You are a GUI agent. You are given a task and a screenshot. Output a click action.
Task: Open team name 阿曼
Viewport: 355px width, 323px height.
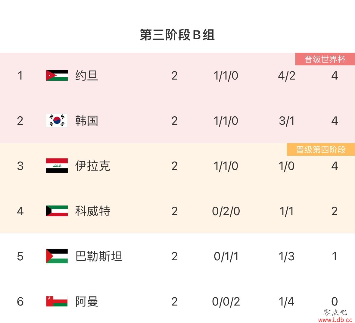coord(87,301)
